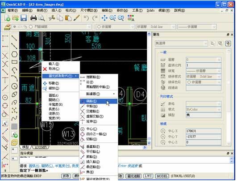This screenshot has width=237, height=181.
Task: Open the 無選擇 selection dropdown in Properties
Action: 182,43
